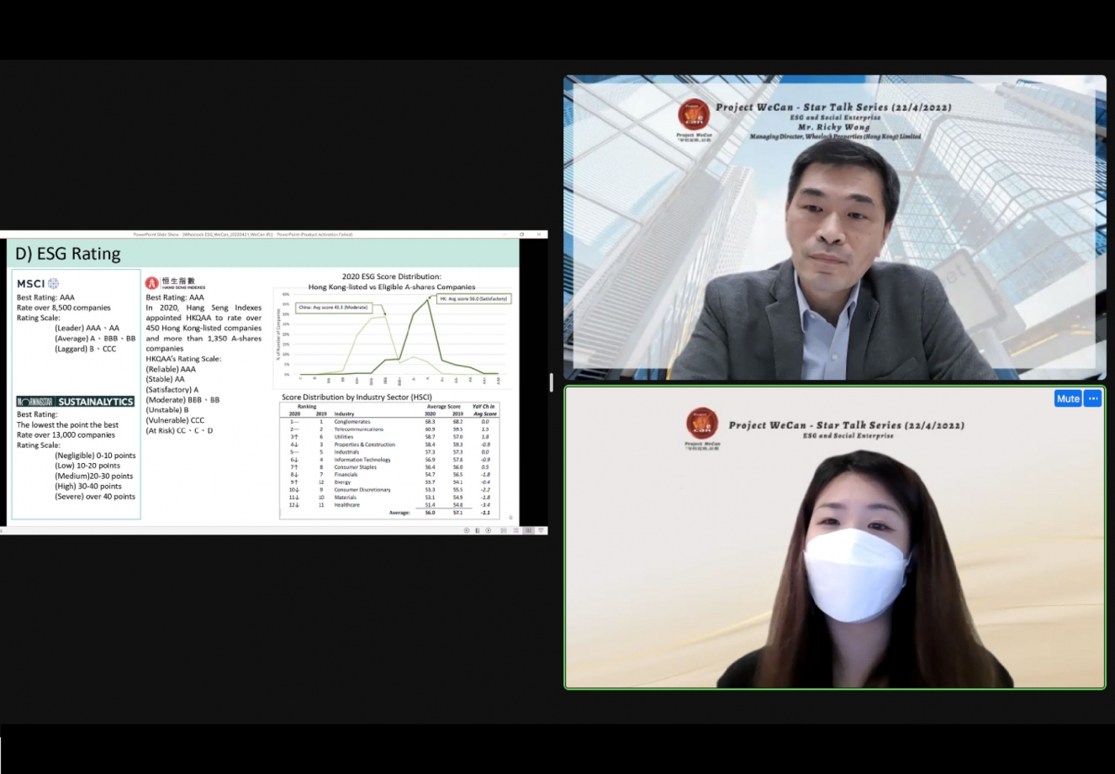Go to previous slide in PowerPoint status bar
The image size is (1115, 774).
467,530
